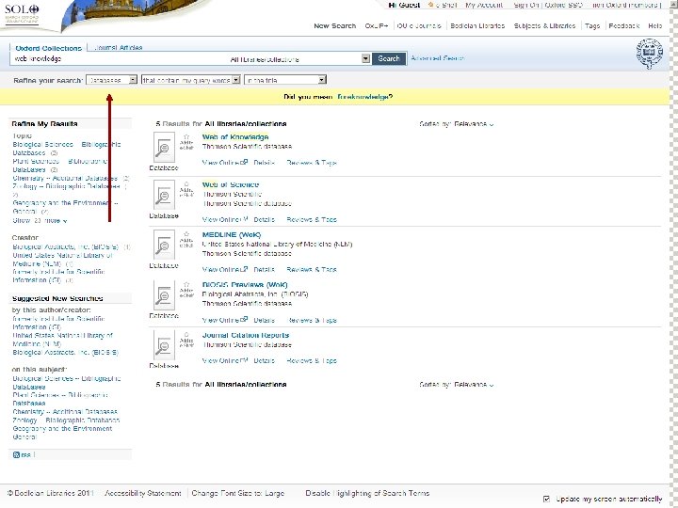Click Reviews & Tags for Journal Citation Reports

[x=312, y=360]
